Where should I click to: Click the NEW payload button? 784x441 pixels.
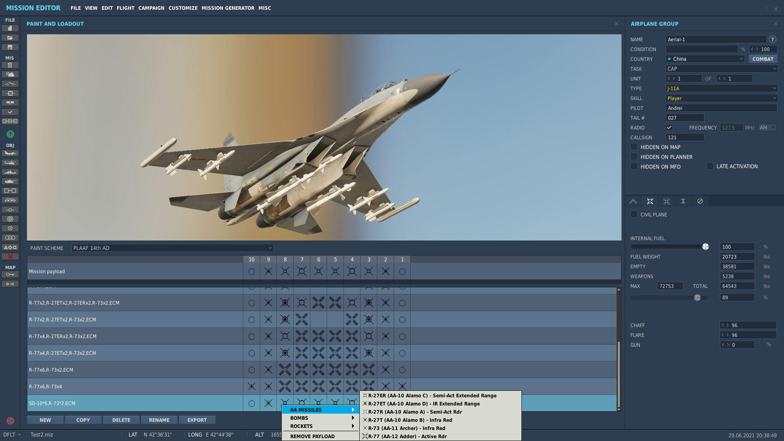45,420
